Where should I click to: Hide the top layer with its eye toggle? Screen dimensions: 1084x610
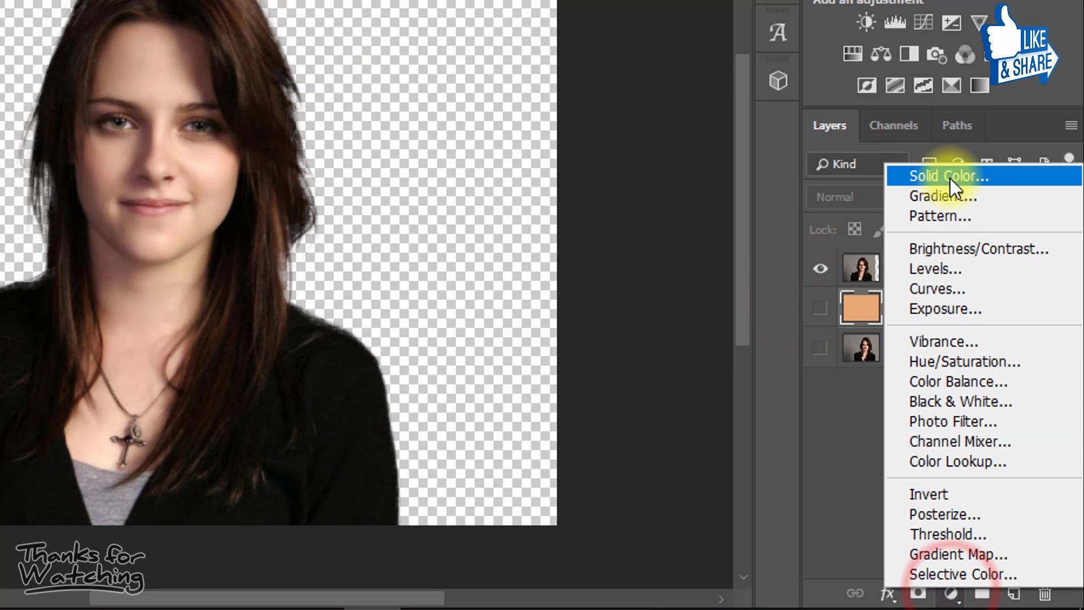(820, 268)
